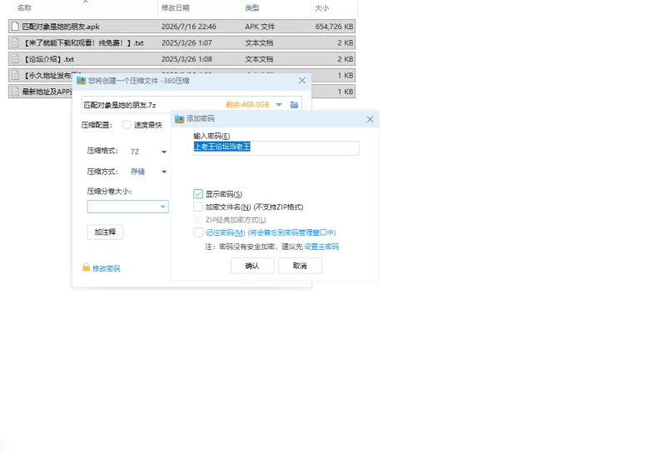Sort files by the 大小 column header
The height and width of the screenshot is (454, 666).
coord(321,7)
